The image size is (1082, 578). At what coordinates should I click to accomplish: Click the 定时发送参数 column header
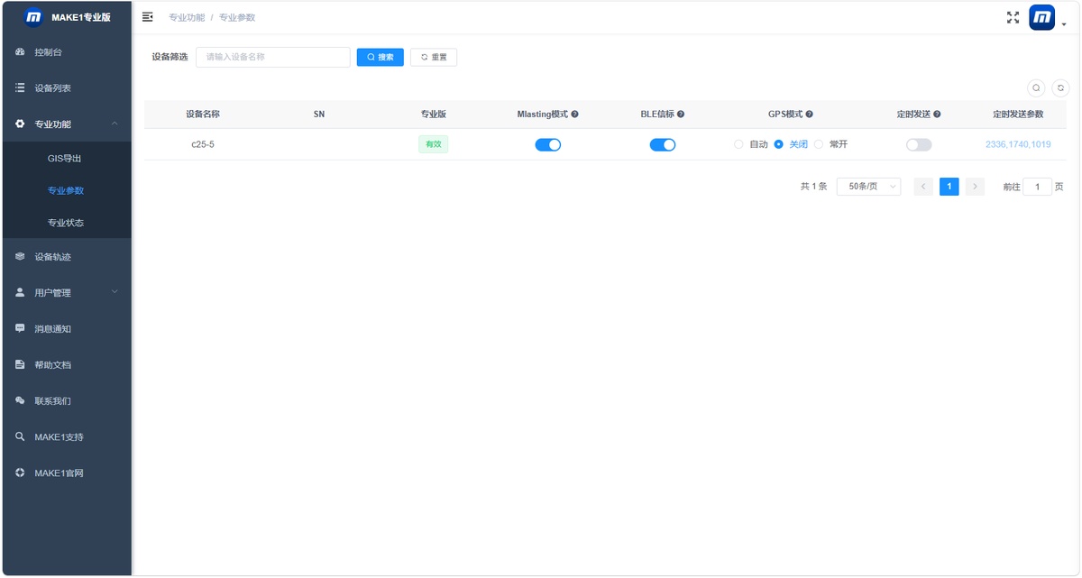click(1018, 115)
